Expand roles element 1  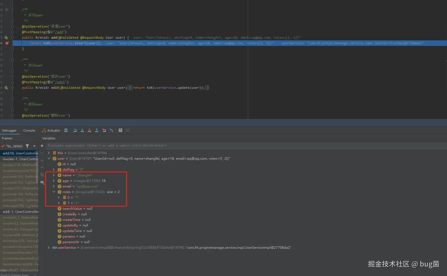pos(59,203)
